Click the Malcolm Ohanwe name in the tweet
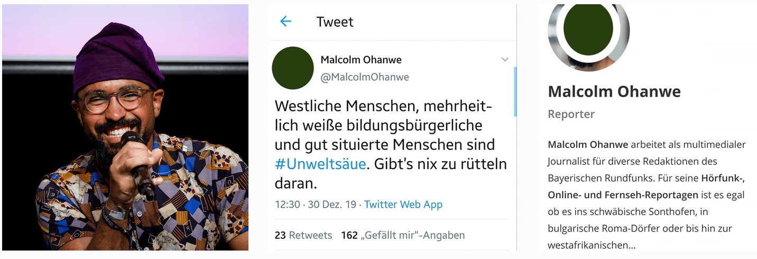The height and width of the screenshot is (259, 757). pos(361,60)
